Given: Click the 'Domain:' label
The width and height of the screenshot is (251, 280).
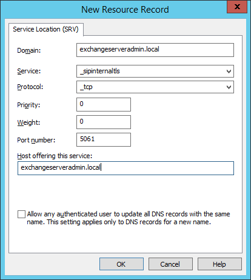Looking at the screenshot, I should pos(29,50).
